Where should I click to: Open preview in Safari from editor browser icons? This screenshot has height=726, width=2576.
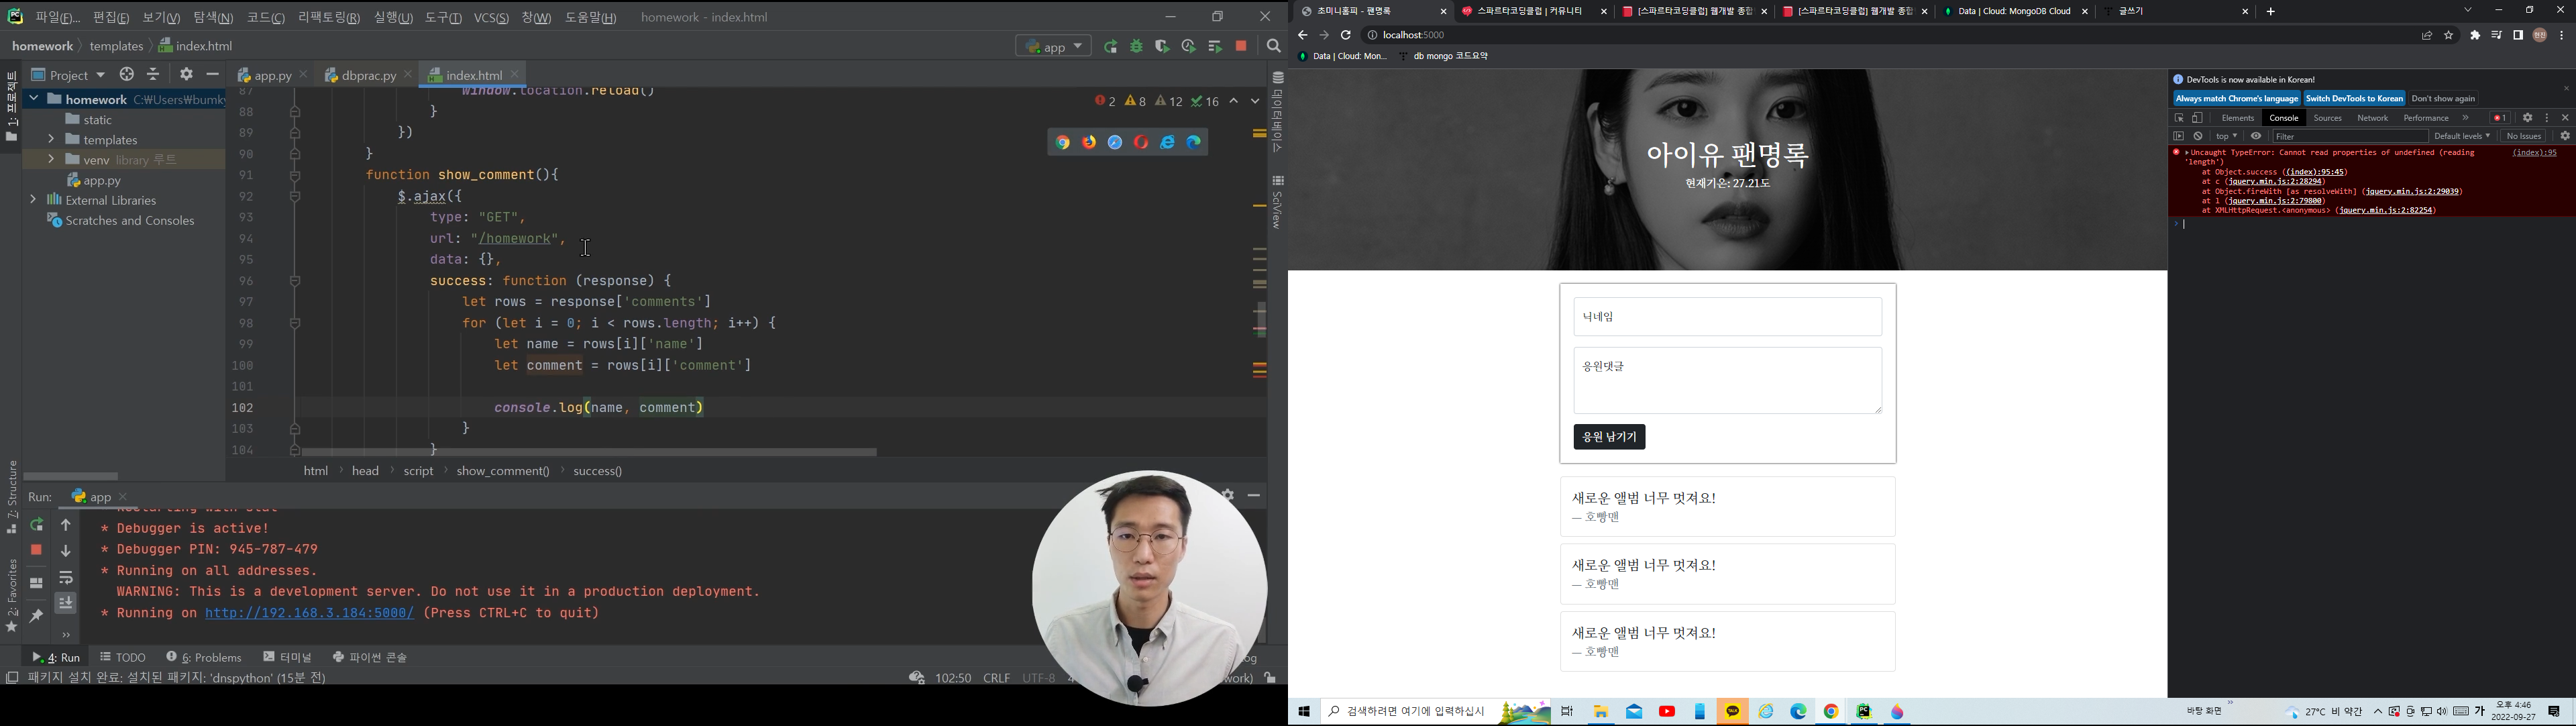click(1115, 143)
